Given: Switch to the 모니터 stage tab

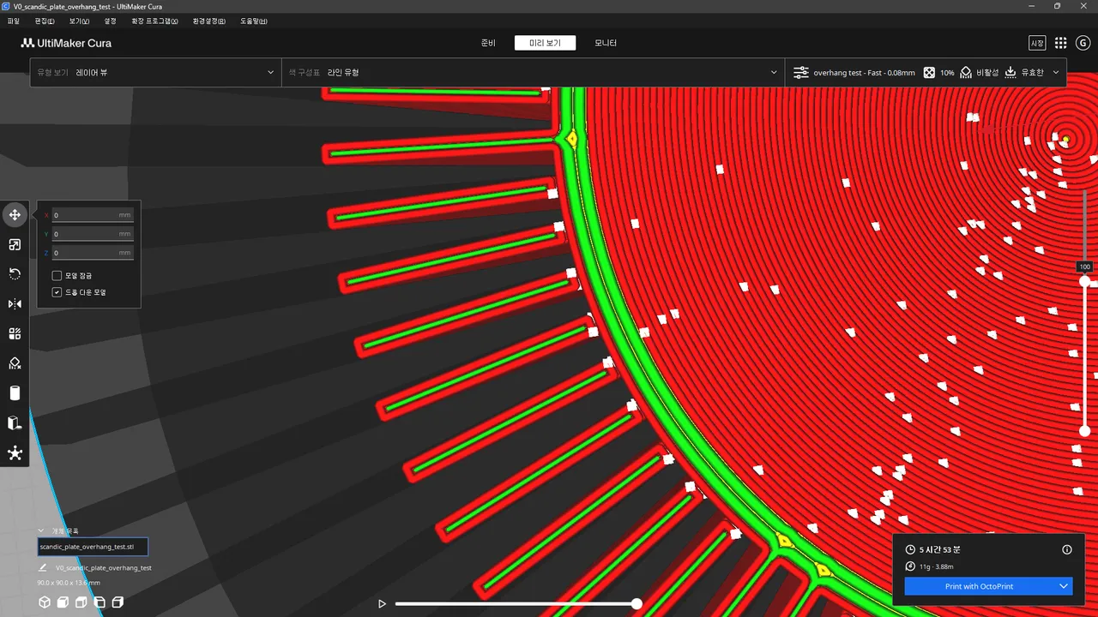Looking at the screenshot, I should pyautogui.click(x=606, y=43).
